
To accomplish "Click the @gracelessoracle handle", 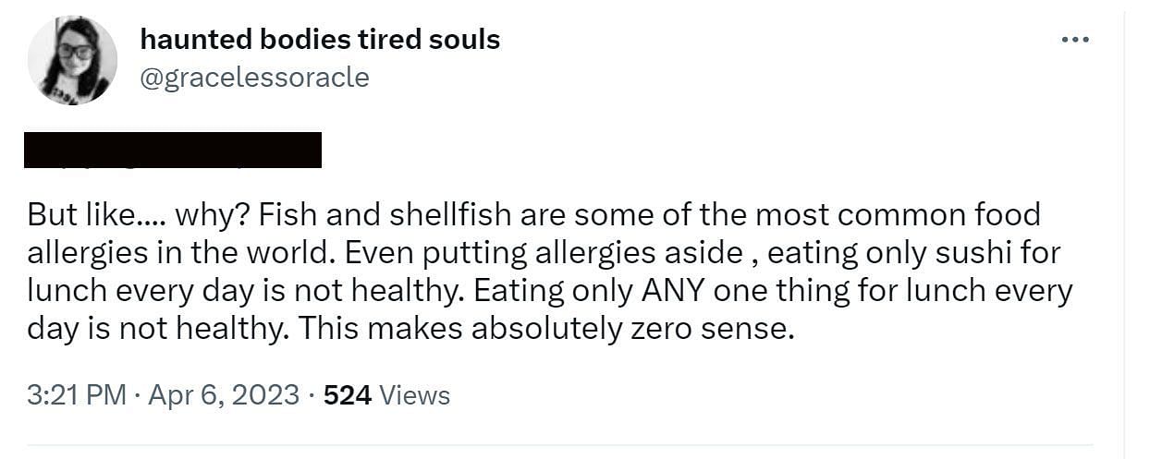I will (254, 78).
